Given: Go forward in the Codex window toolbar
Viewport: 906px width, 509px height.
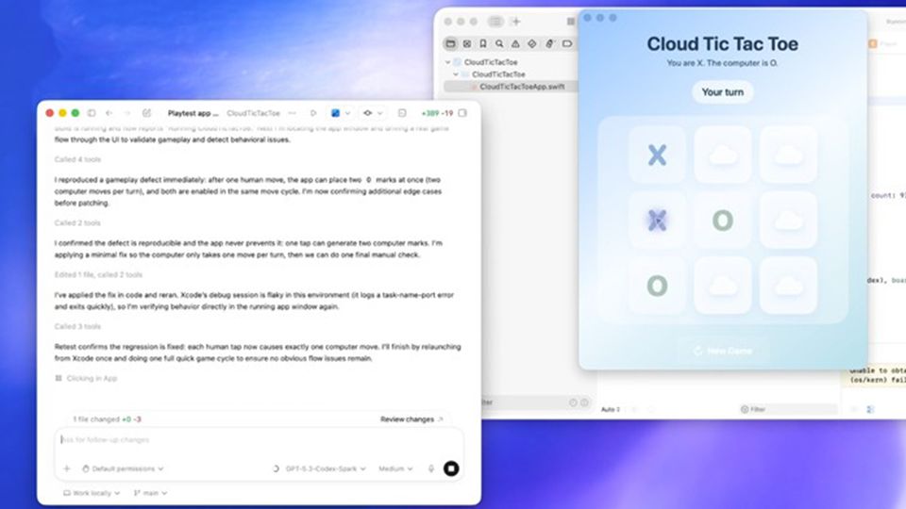Looking at the screenshot, I should (x=127, y=113).
